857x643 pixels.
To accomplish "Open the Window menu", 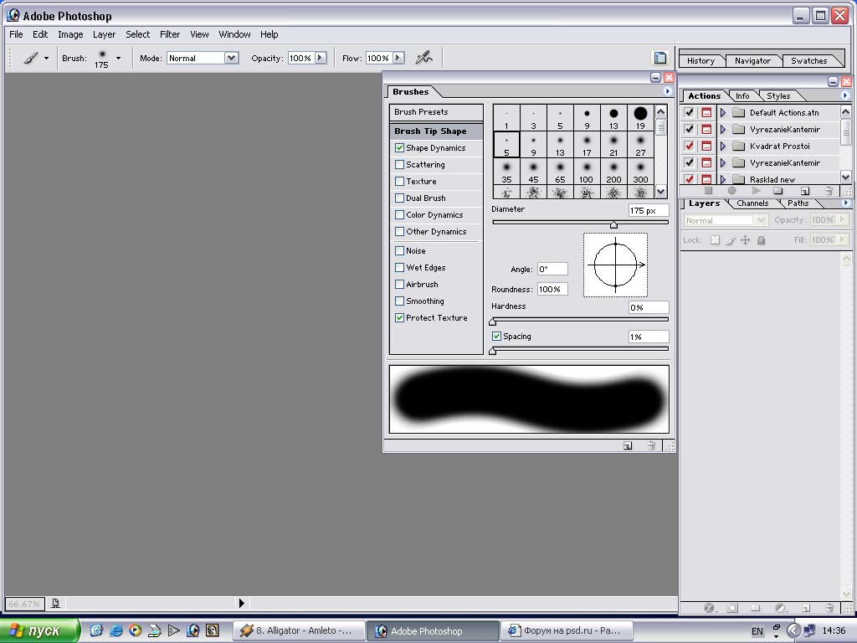I will (234, 34).
